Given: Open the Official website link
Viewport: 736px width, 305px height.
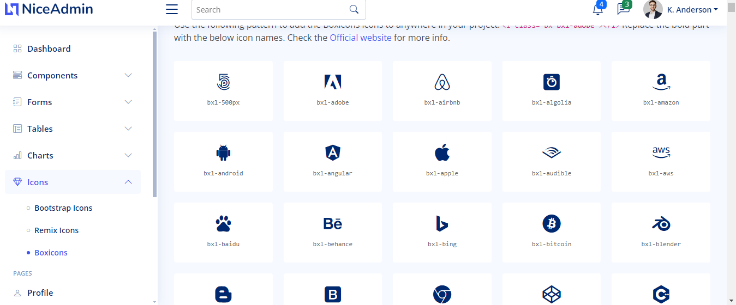Looking at the screenshot, I should (361, 38).
